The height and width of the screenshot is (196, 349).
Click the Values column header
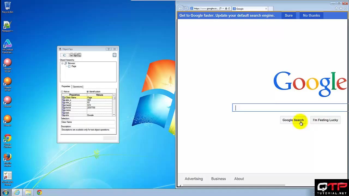pyautogui.click(x=100, y=95)
